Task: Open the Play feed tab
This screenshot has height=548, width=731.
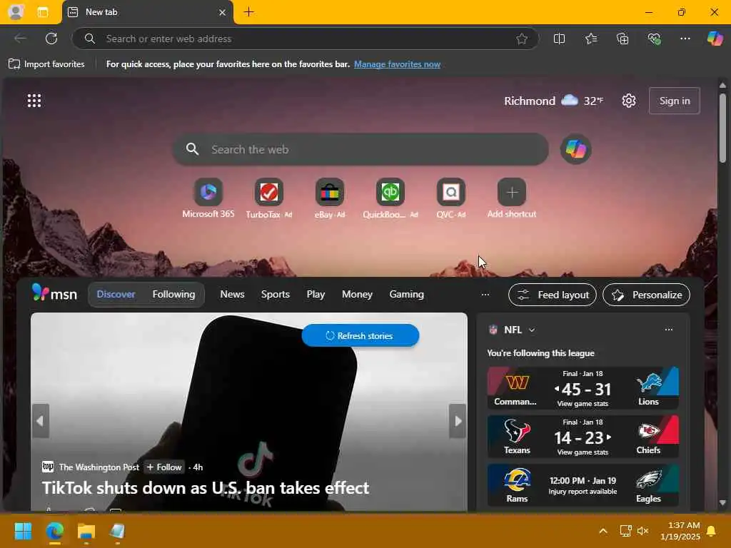Action: (x=316, y=295)
